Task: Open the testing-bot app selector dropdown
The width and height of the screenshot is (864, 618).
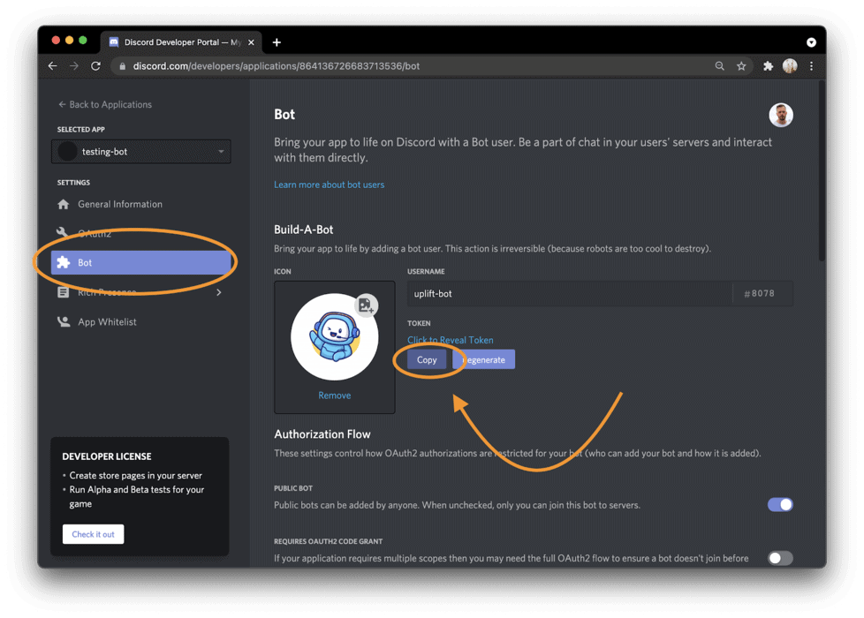Action: [141, 152]
